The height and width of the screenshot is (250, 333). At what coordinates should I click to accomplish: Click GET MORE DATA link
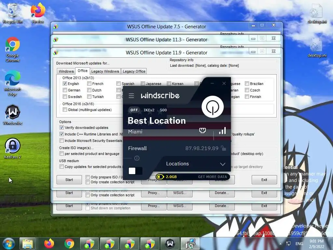coord(212,177)
